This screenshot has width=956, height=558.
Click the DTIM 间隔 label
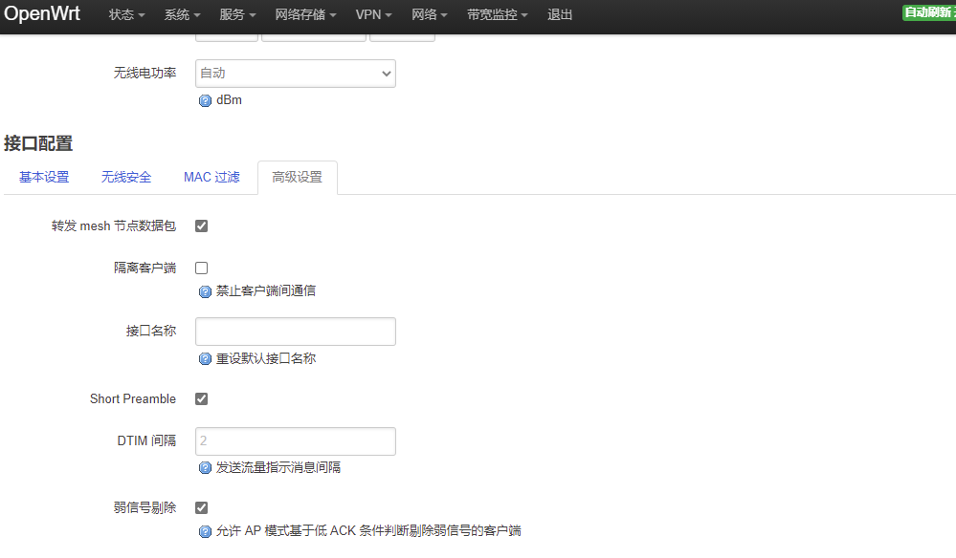[x=147, y=440]
